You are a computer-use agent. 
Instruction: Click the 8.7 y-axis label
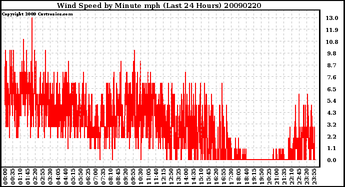tap(332, 65)
